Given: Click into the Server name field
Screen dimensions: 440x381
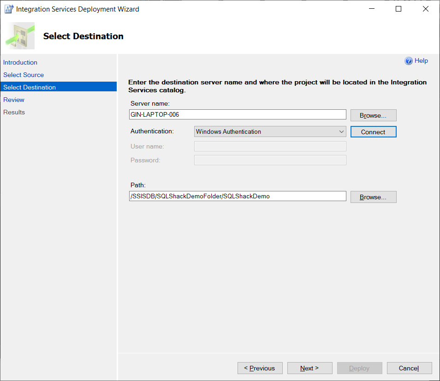Looking at the screenshot, I should [238, 114].
